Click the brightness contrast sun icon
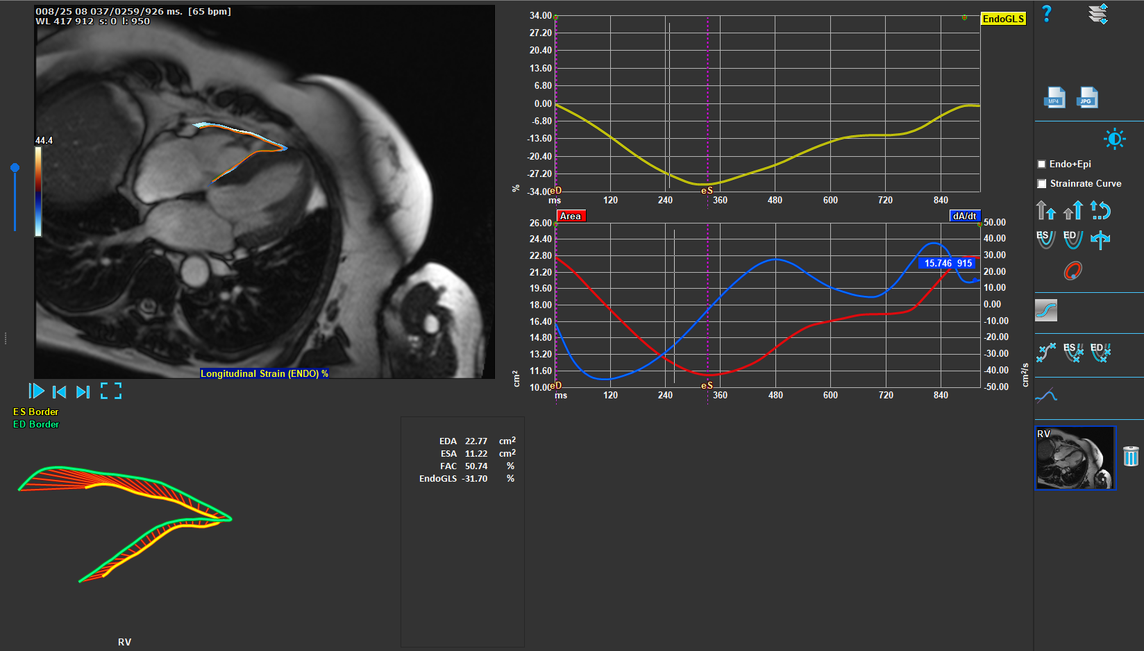This screenshot has width=1144, height=651. click(1114, 139)
